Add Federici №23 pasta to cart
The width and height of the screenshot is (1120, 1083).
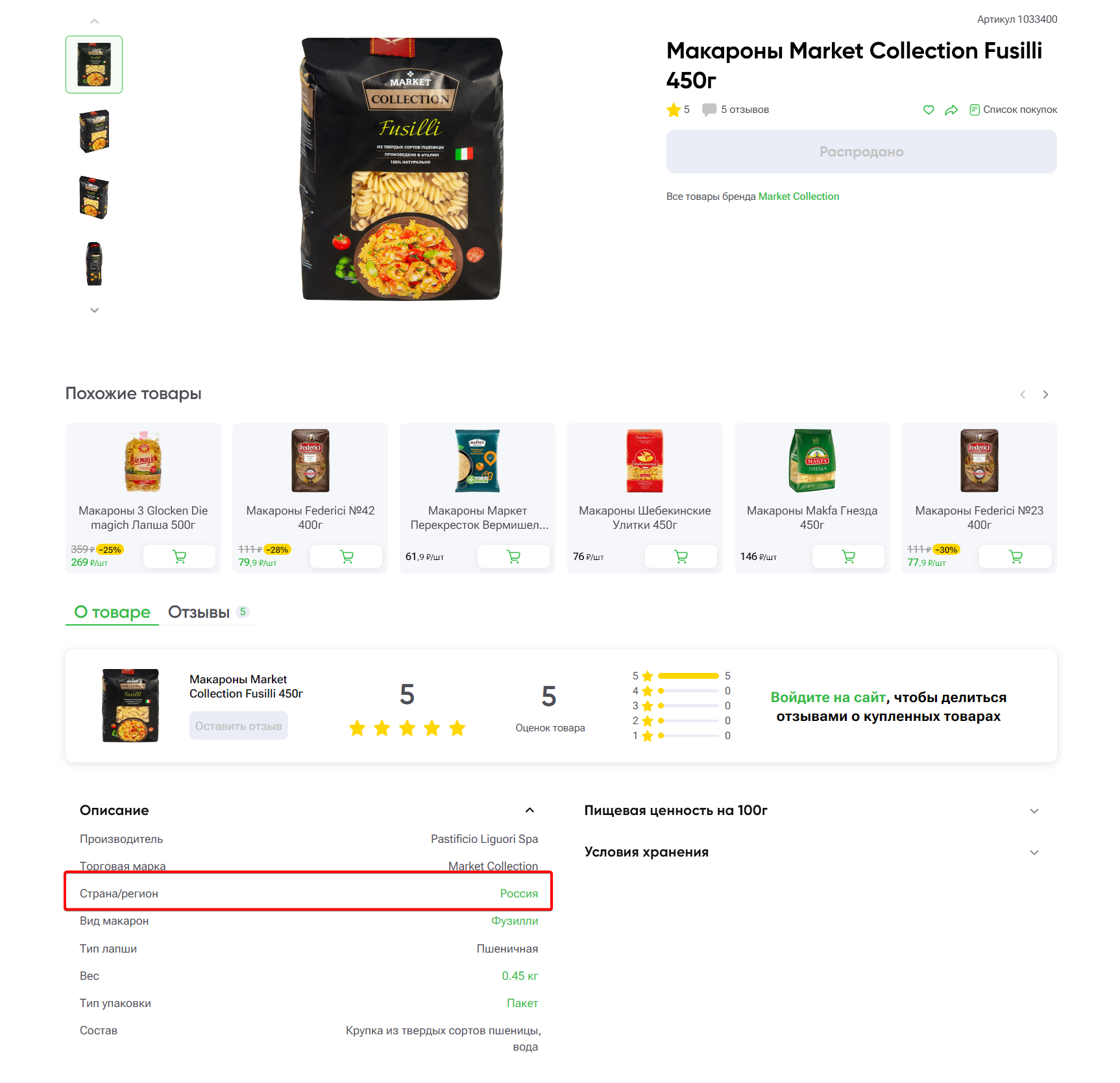(1016, 556)
